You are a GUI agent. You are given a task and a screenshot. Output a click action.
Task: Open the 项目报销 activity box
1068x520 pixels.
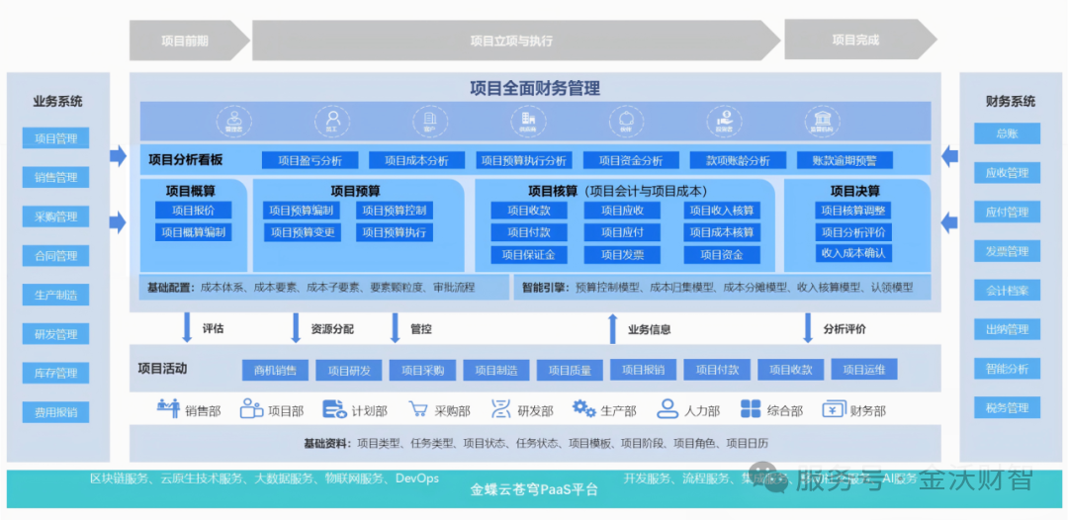tap(643, 370)
